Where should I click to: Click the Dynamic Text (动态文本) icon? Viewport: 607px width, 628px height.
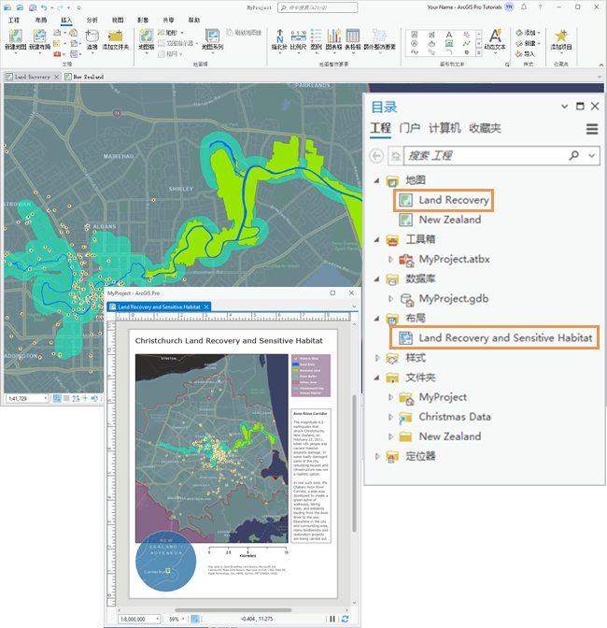pos(495,36)
